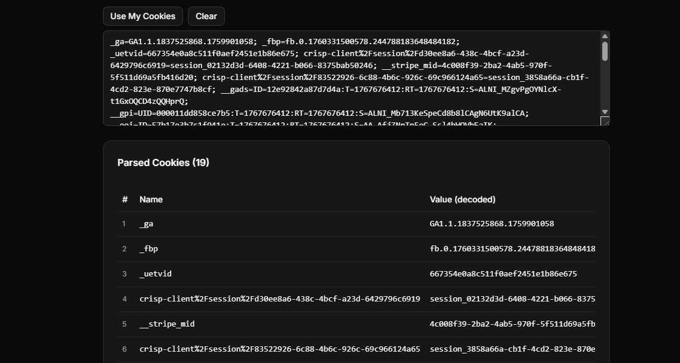Click the Parsed Cookies (19) heading

(x=163, y=162)
